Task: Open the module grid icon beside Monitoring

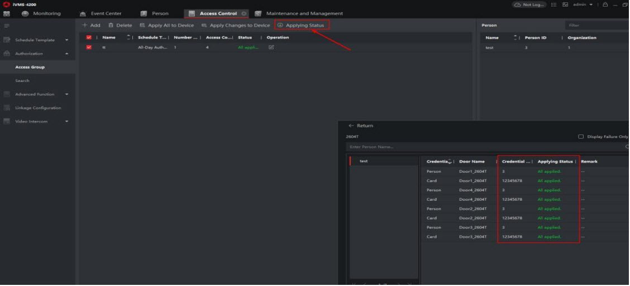Action: pos(8,13)
